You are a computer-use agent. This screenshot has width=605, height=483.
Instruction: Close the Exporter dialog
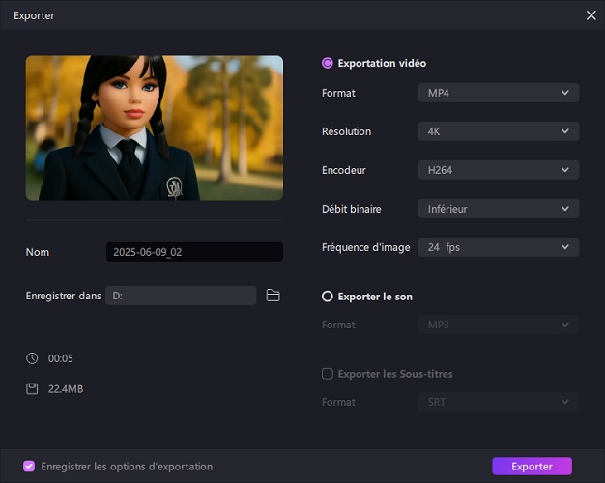(x=591, y=15)
